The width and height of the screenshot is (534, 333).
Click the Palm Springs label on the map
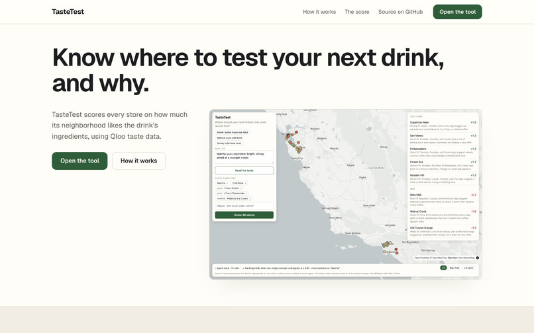428,250
